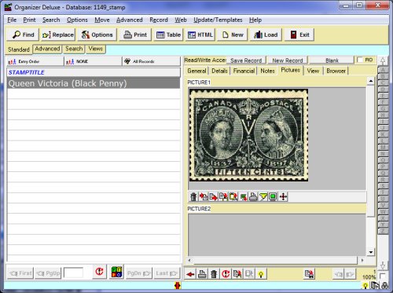
Task: Click the New toolbar button
Action: (233, 35)
